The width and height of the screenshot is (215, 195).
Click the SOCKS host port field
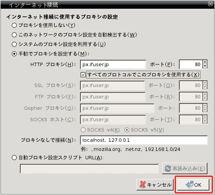point(191,120)
